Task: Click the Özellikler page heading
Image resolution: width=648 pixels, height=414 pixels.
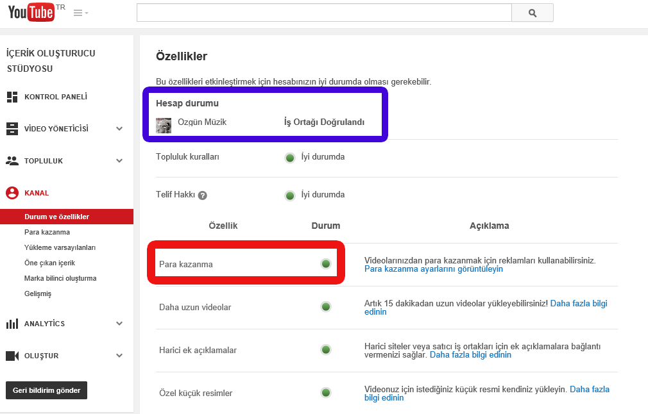Action: [x=182, y=56]
